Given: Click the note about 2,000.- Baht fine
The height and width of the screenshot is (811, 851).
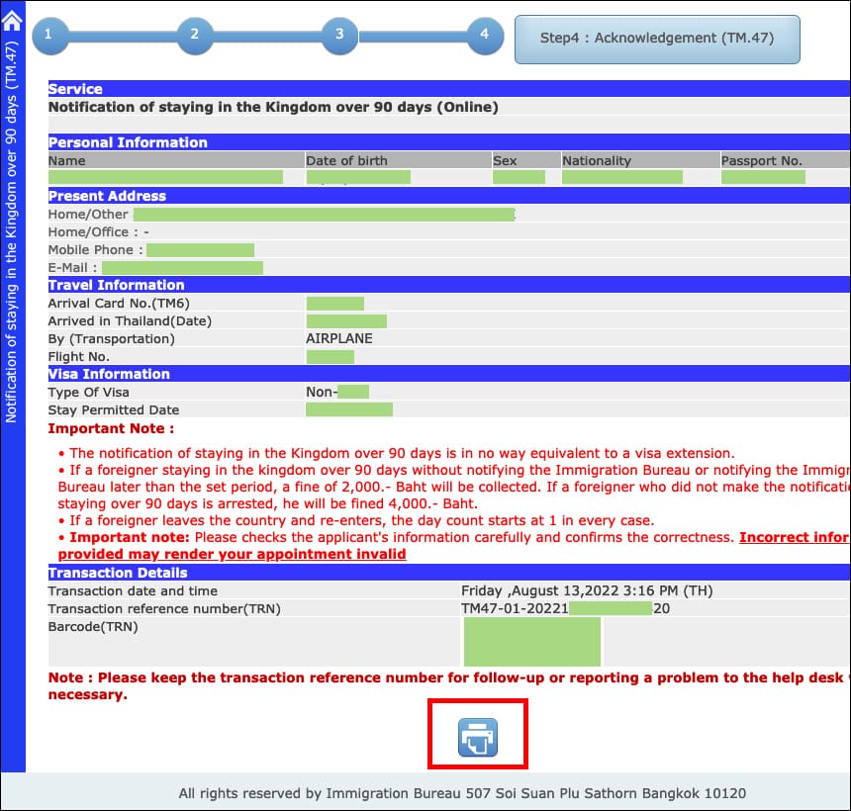Looking at the screenshot, I should [454, 487].
